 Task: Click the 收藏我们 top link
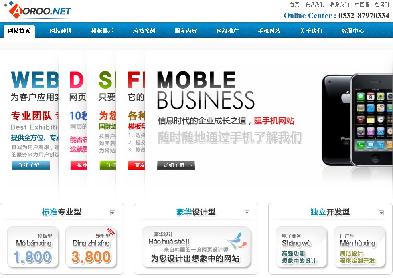(x=339, y=4)
